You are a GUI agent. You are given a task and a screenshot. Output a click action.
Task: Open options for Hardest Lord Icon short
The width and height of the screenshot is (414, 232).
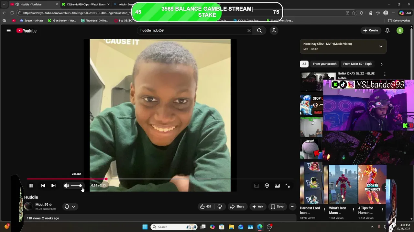(324, 210)
